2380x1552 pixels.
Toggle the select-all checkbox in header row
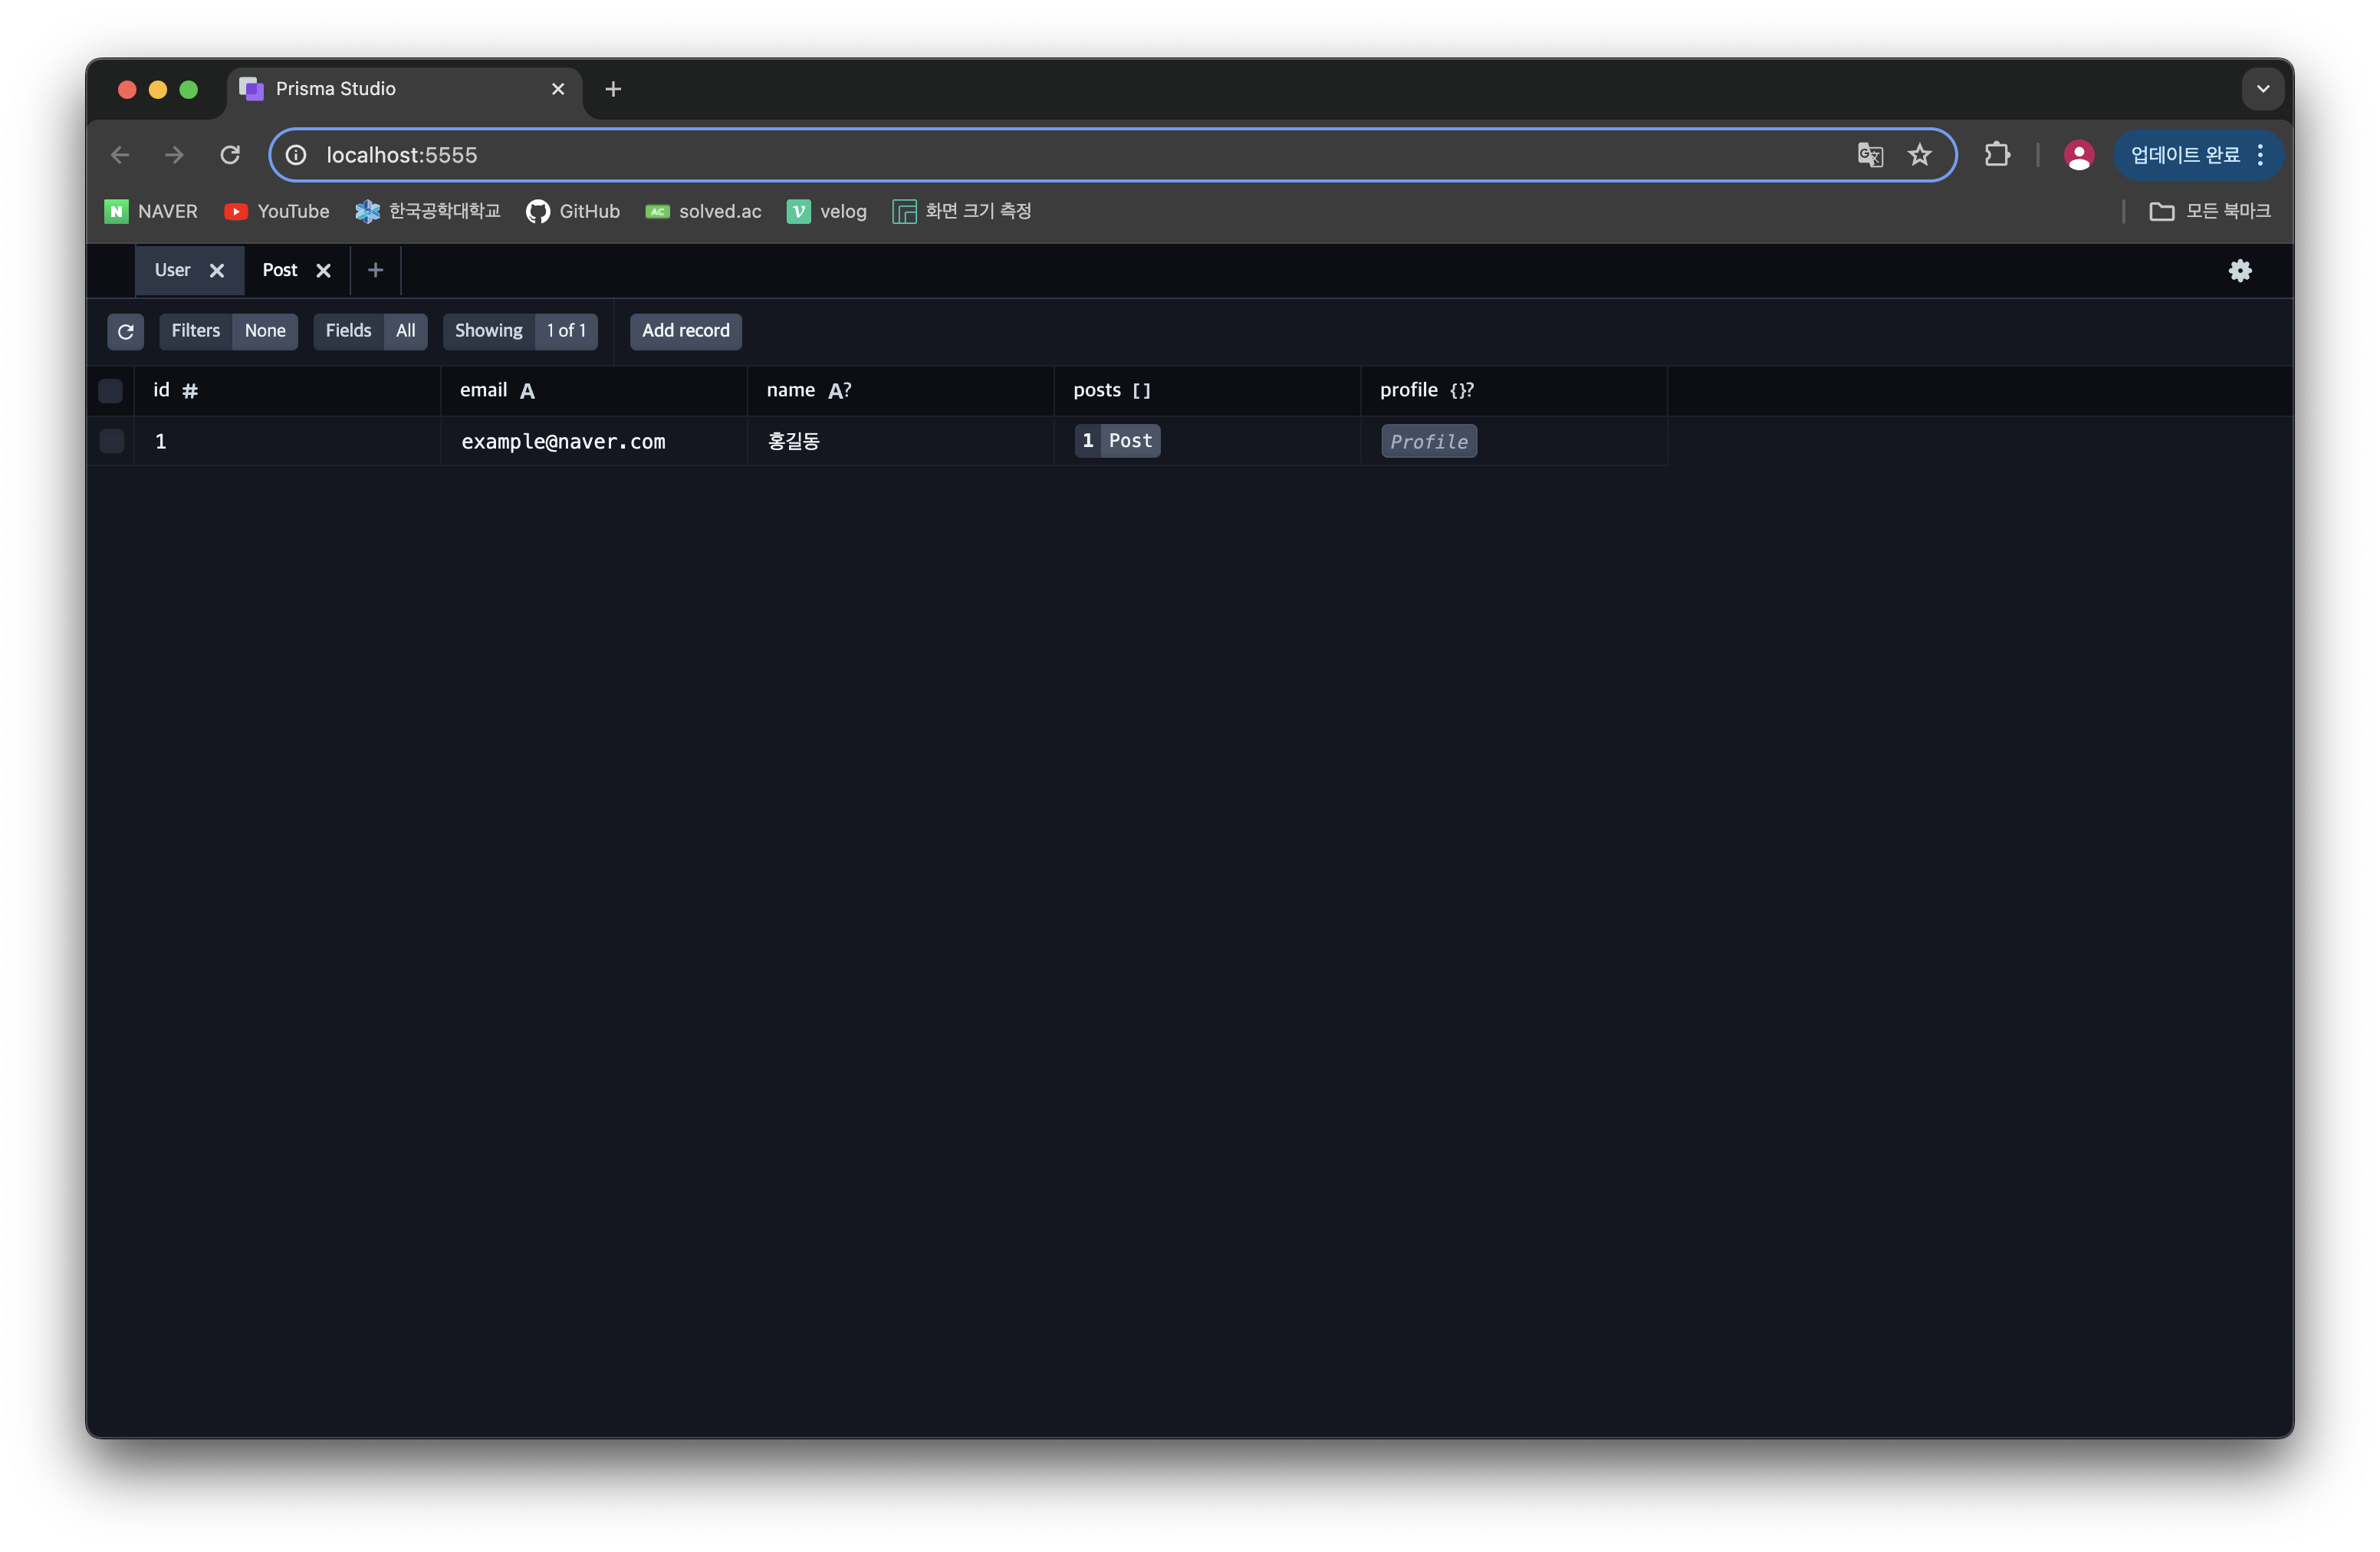(110, 390)
